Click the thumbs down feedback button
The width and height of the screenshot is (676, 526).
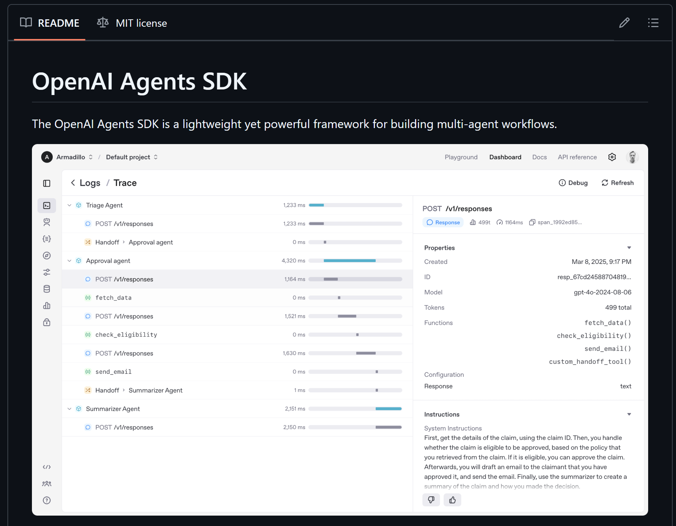click(x=431, y=500)
